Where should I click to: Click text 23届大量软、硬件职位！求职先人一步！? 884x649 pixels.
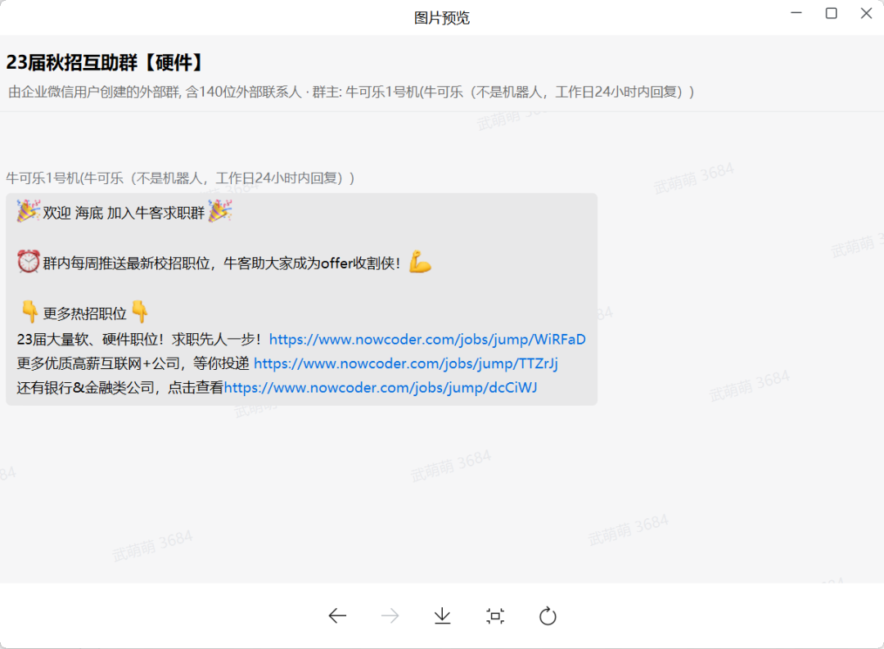[x=139, y=340]
